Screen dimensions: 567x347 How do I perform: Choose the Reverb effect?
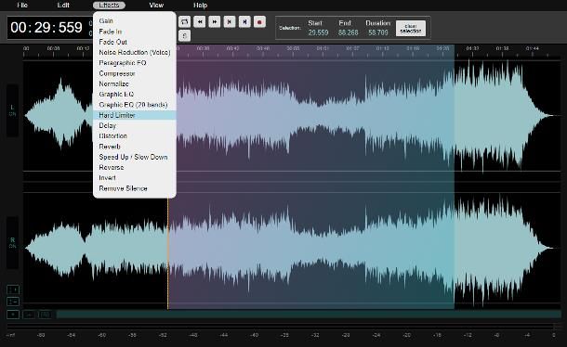coord(135,147)
